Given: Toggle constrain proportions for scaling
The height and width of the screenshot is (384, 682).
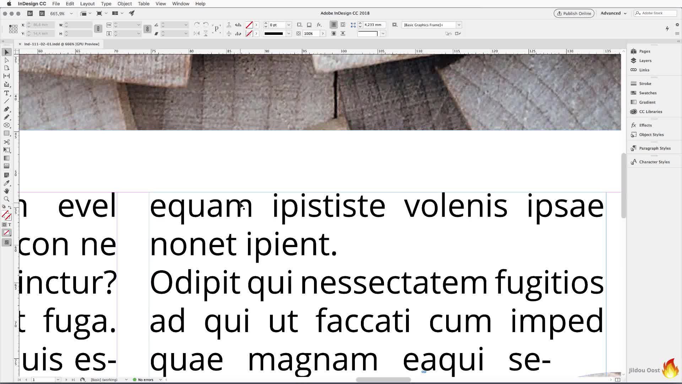Looking at the screenshot, I should point(147,29).
